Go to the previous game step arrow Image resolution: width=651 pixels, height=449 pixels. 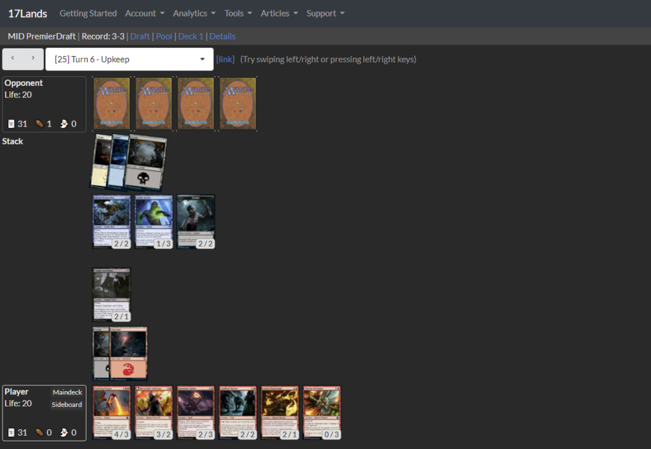click(13, 59)
